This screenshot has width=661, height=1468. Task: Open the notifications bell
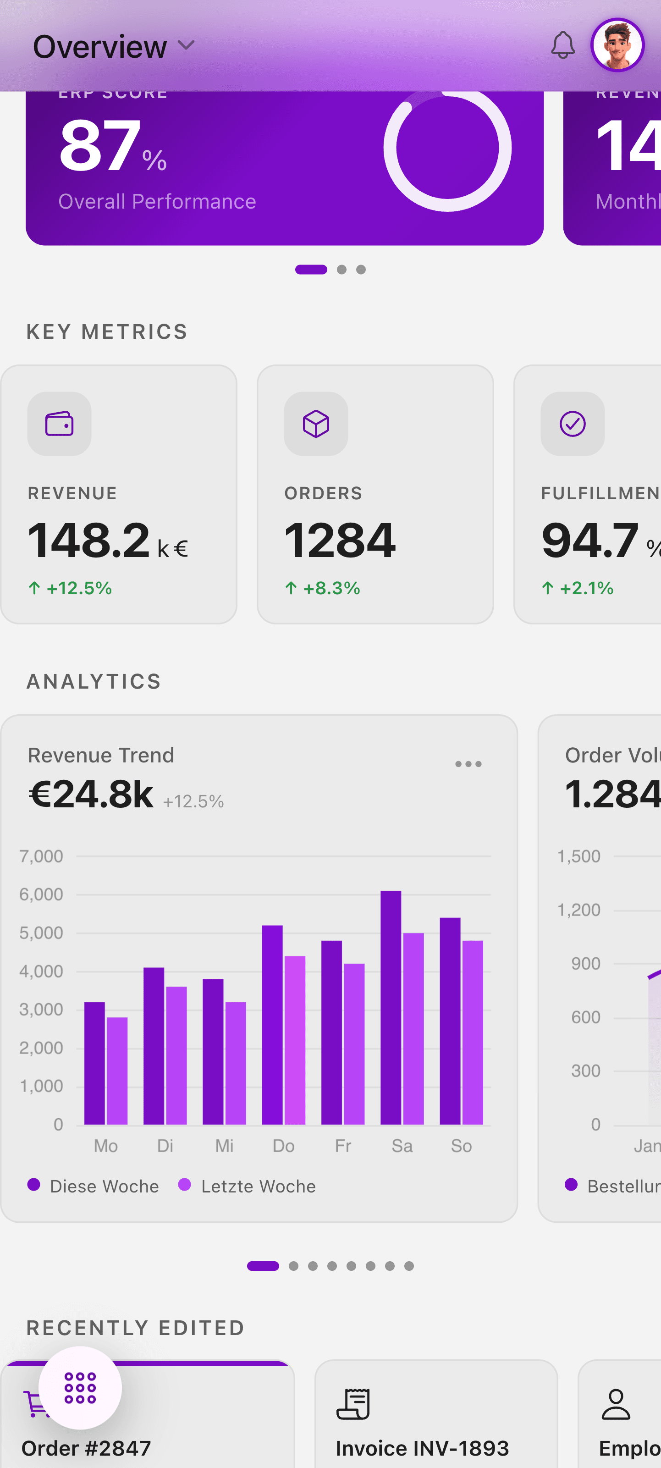click(x=562, y=45)
